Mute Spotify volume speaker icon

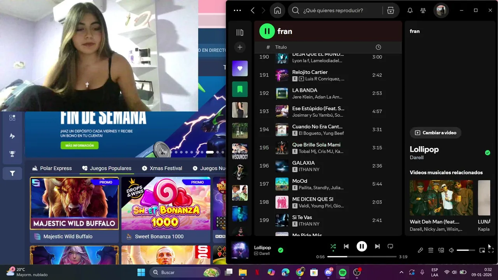[451, 250]
